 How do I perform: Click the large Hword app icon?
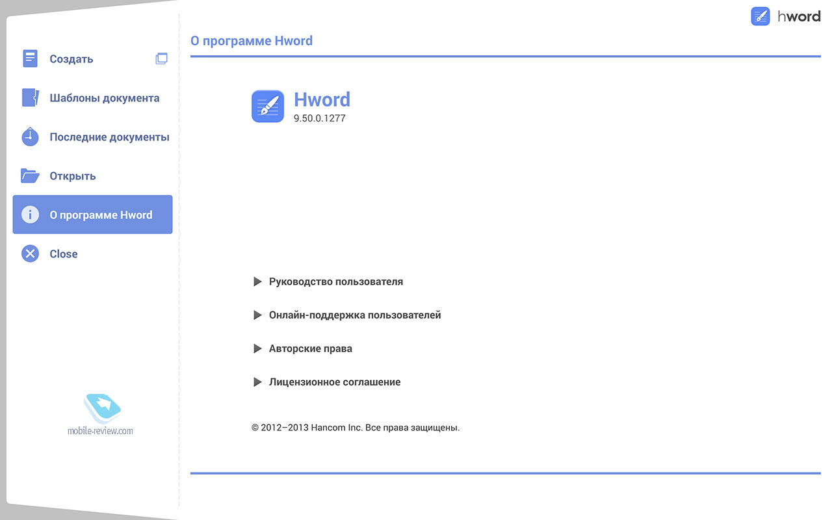pos(268,106)
